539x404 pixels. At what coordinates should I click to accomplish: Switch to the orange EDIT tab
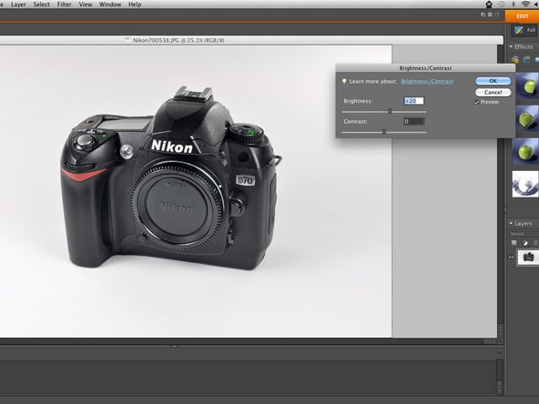click(x=522, y=16)
